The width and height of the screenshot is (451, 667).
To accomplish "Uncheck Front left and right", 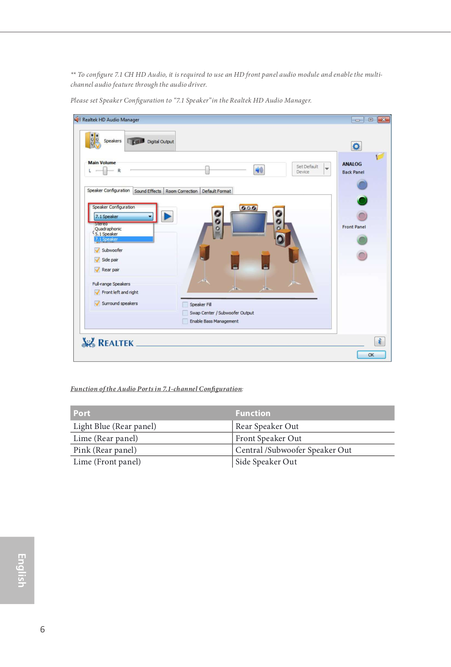I will pyautogui.click(x=97, y=292).
